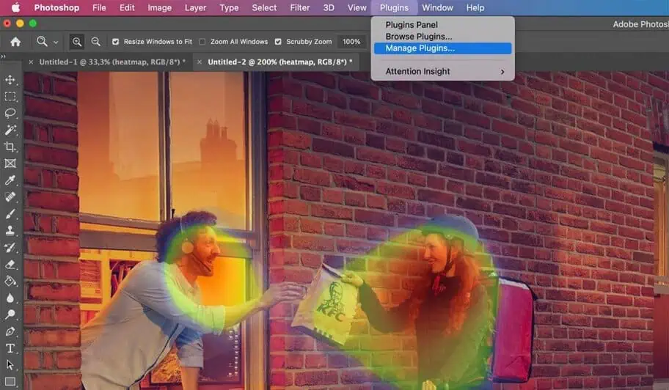Expand the toolbar with double-arrow icon
This screenshot has width=669, height=390.
click(3, 56)
